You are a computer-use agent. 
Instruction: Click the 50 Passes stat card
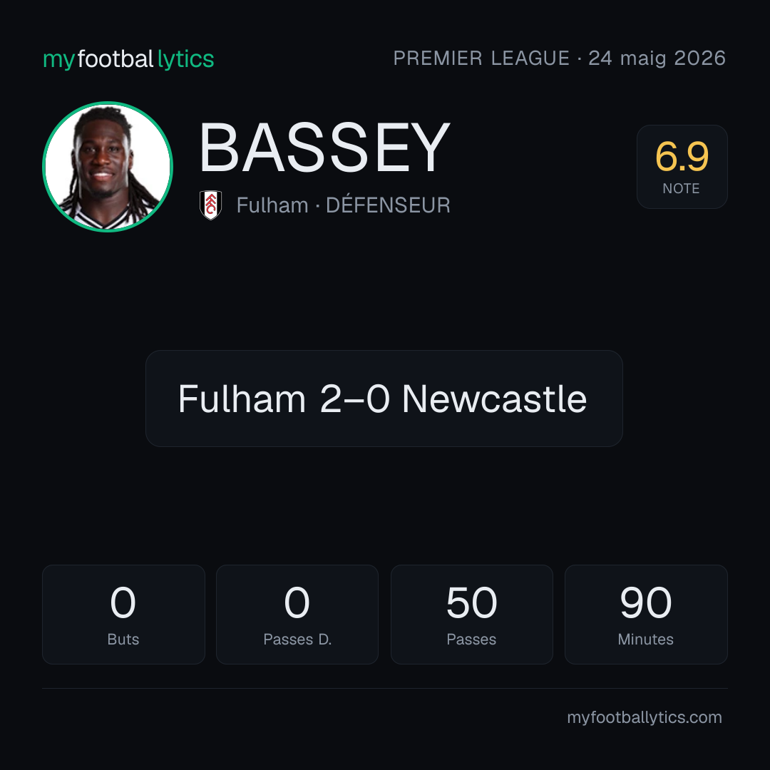tap(471, 615)
